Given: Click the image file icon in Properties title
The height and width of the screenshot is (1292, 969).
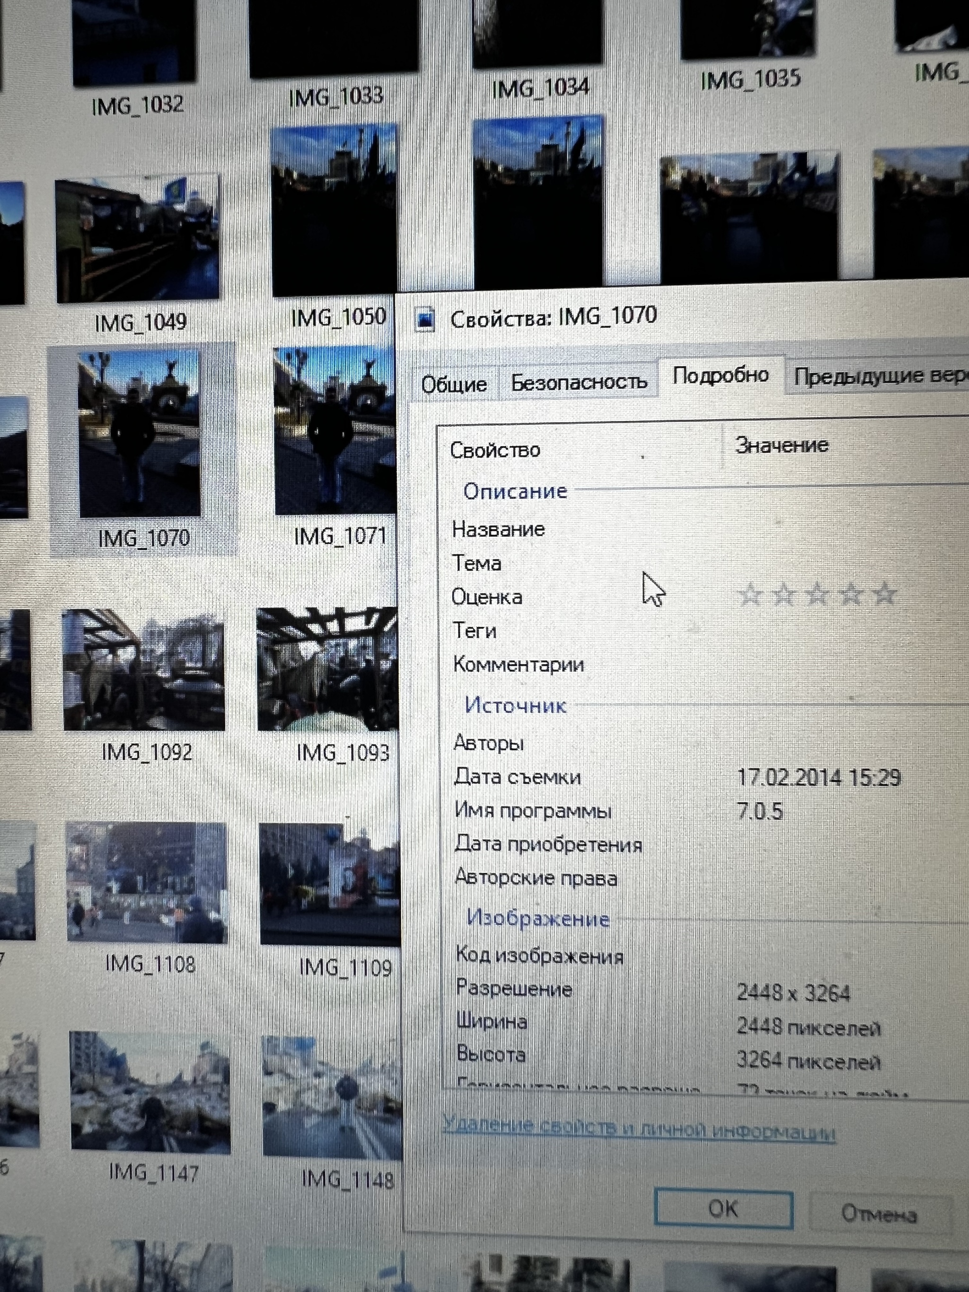Looking at the screenshot, I should (x=425, y=319).
